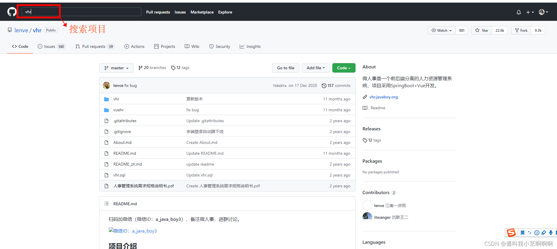Open the README.md file in list
This screenshot has height=249, width=557.
pos(125,153)
